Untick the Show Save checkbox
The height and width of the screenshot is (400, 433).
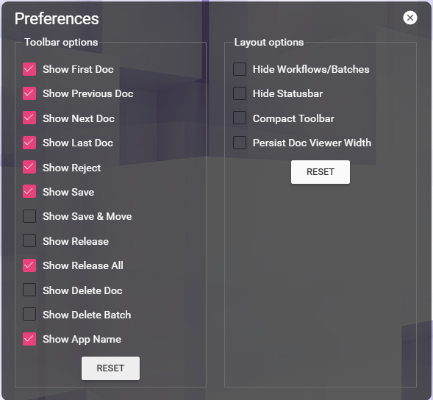tap(29, 191)
